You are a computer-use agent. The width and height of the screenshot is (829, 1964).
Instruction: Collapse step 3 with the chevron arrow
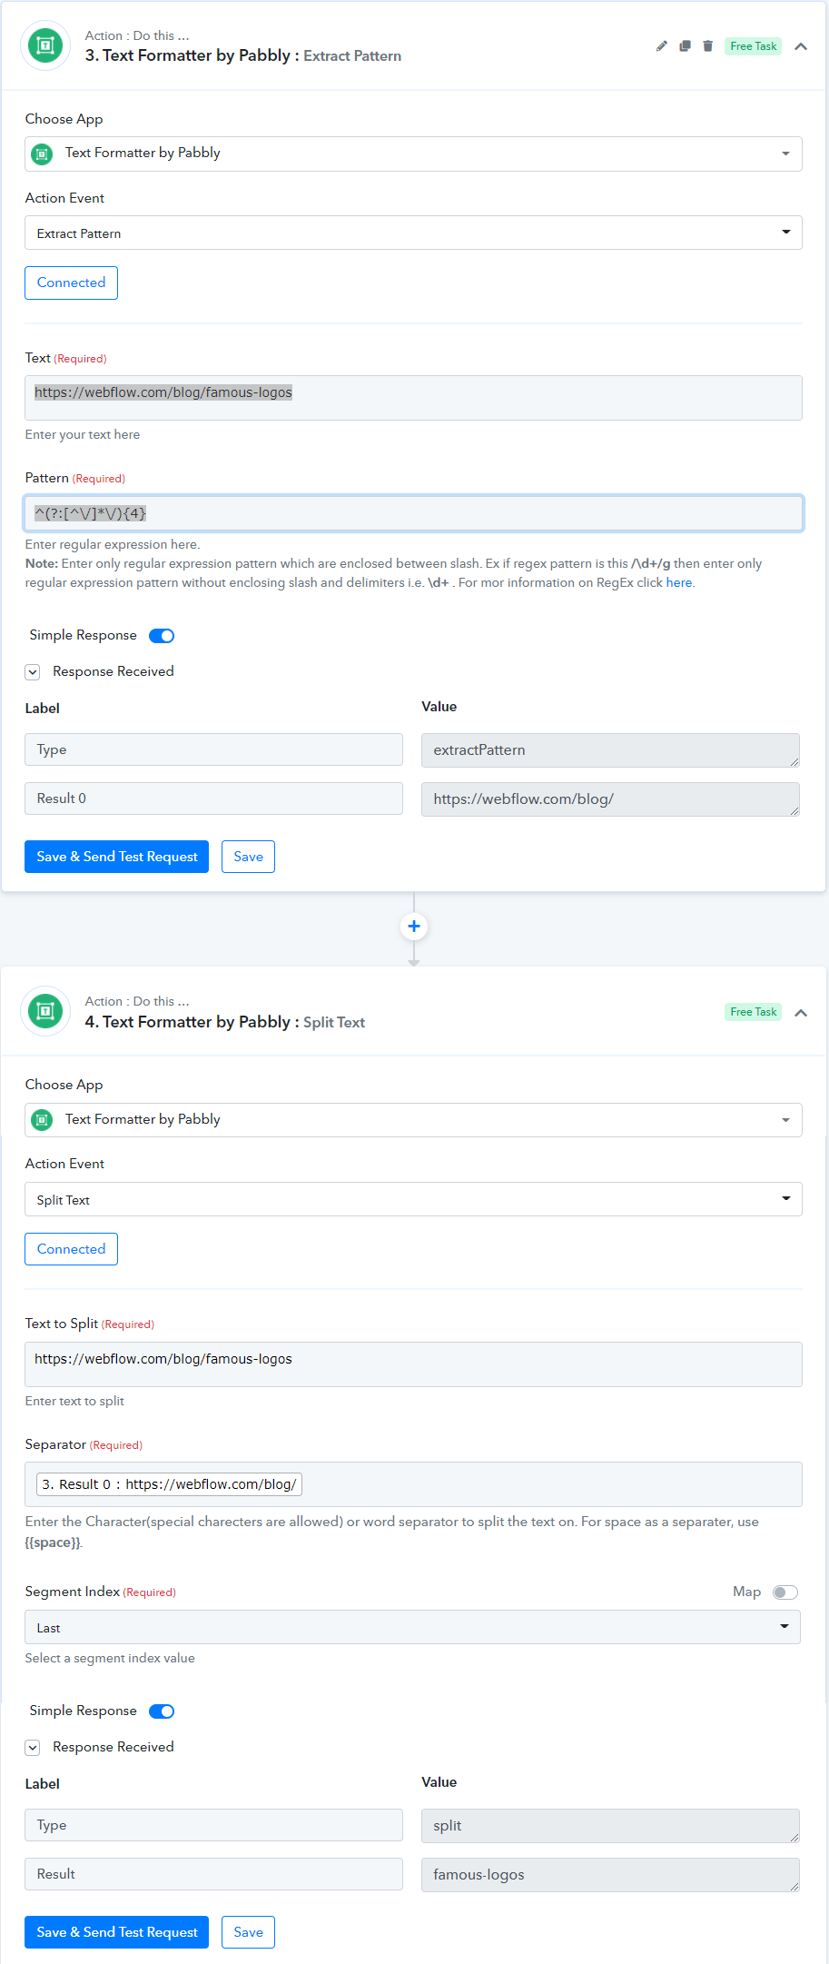point(801,46)
